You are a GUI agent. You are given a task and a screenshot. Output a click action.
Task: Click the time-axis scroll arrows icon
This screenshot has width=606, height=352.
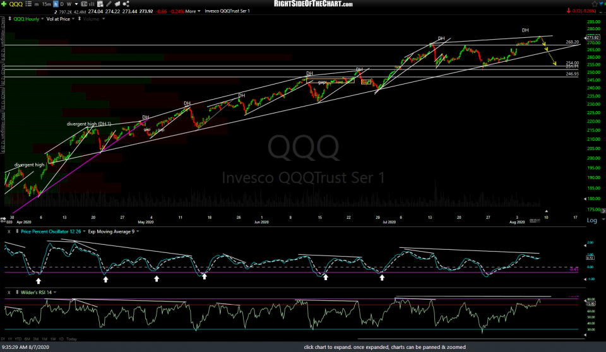(3, 219)
